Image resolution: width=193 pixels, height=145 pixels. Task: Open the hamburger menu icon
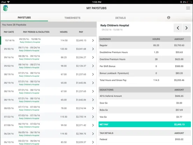tap(188, 8)
